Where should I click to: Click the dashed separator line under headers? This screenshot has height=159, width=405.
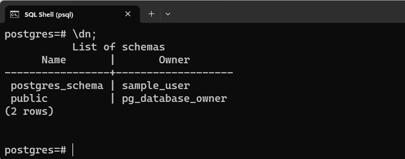pyautogui.click(x=119, y=73)
